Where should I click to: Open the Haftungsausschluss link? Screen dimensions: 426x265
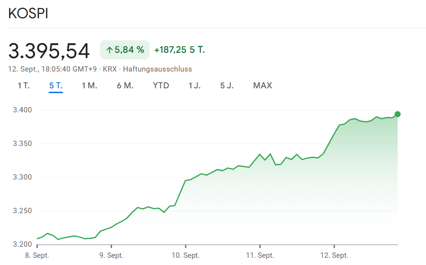pyautogui.click(x=157, y=69)
